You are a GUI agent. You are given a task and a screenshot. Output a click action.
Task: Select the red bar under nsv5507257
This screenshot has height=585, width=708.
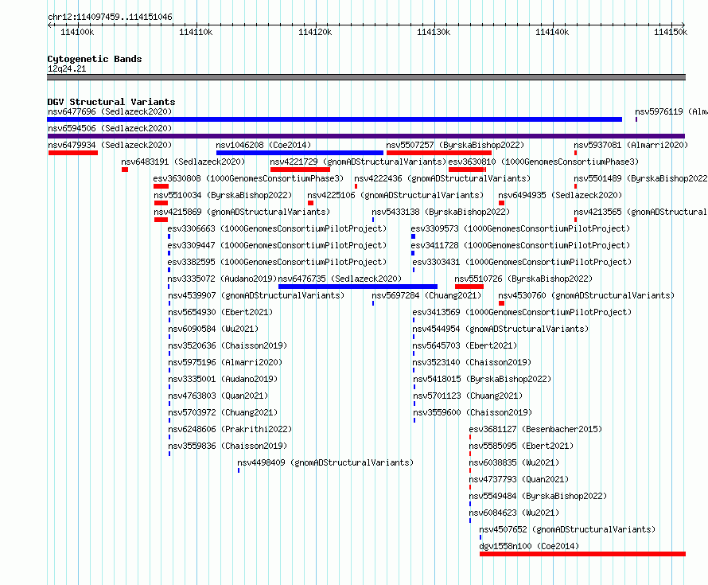click(x=439, y=153)
